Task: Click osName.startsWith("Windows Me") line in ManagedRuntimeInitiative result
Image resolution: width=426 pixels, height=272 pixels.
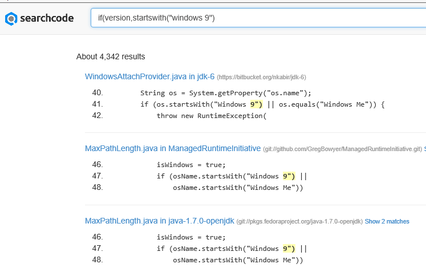Action: [x=238, y=188]
